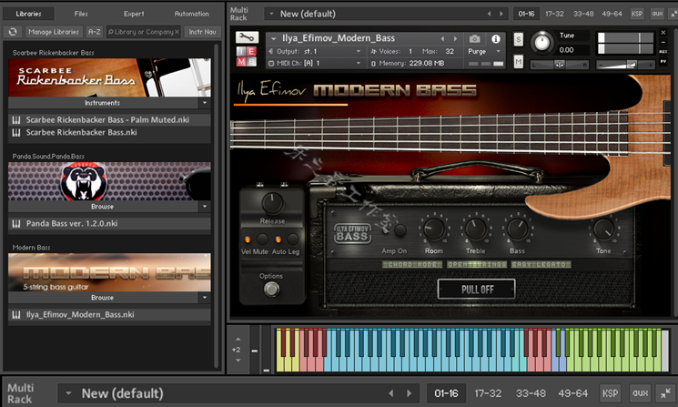
Task: Click the Browse button under Panda Bass
Action: (103, 207)
